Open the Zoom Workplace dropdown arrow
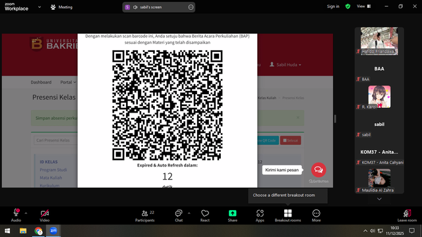This screenshot has width=422, height=237. pos(40,7)
